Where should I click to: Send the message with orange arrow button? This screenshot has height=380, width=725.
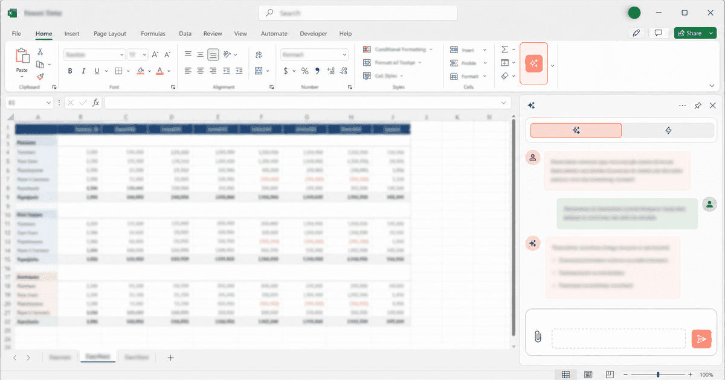click(x=701, y=339)
